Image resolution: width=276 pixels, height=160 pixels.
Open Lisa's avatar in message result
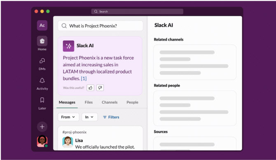[x=68, y=142]
